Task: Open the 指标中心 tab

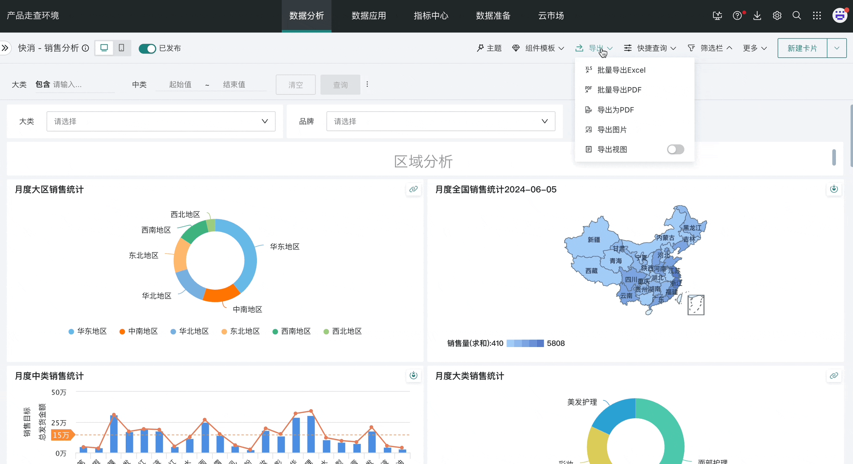Action: click(431, 16)
